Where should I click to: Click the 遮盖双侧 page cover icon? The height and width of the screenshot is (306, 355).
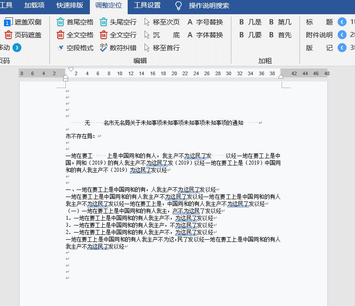point(8,22)
